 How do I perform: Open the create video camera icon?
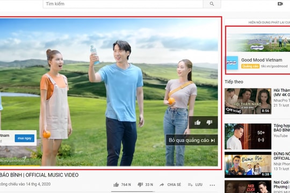280,4
